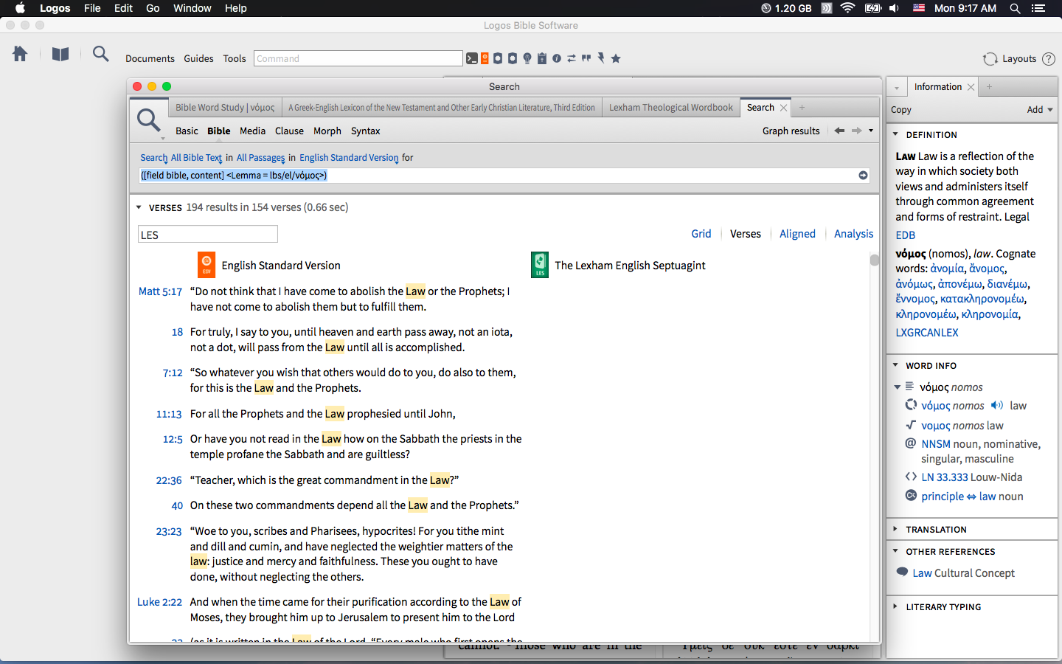Image resolution: width=1062 pixels, height=664 pixels.
Task: Click the star Favorites shortcut icon
Action: (616, 58)
